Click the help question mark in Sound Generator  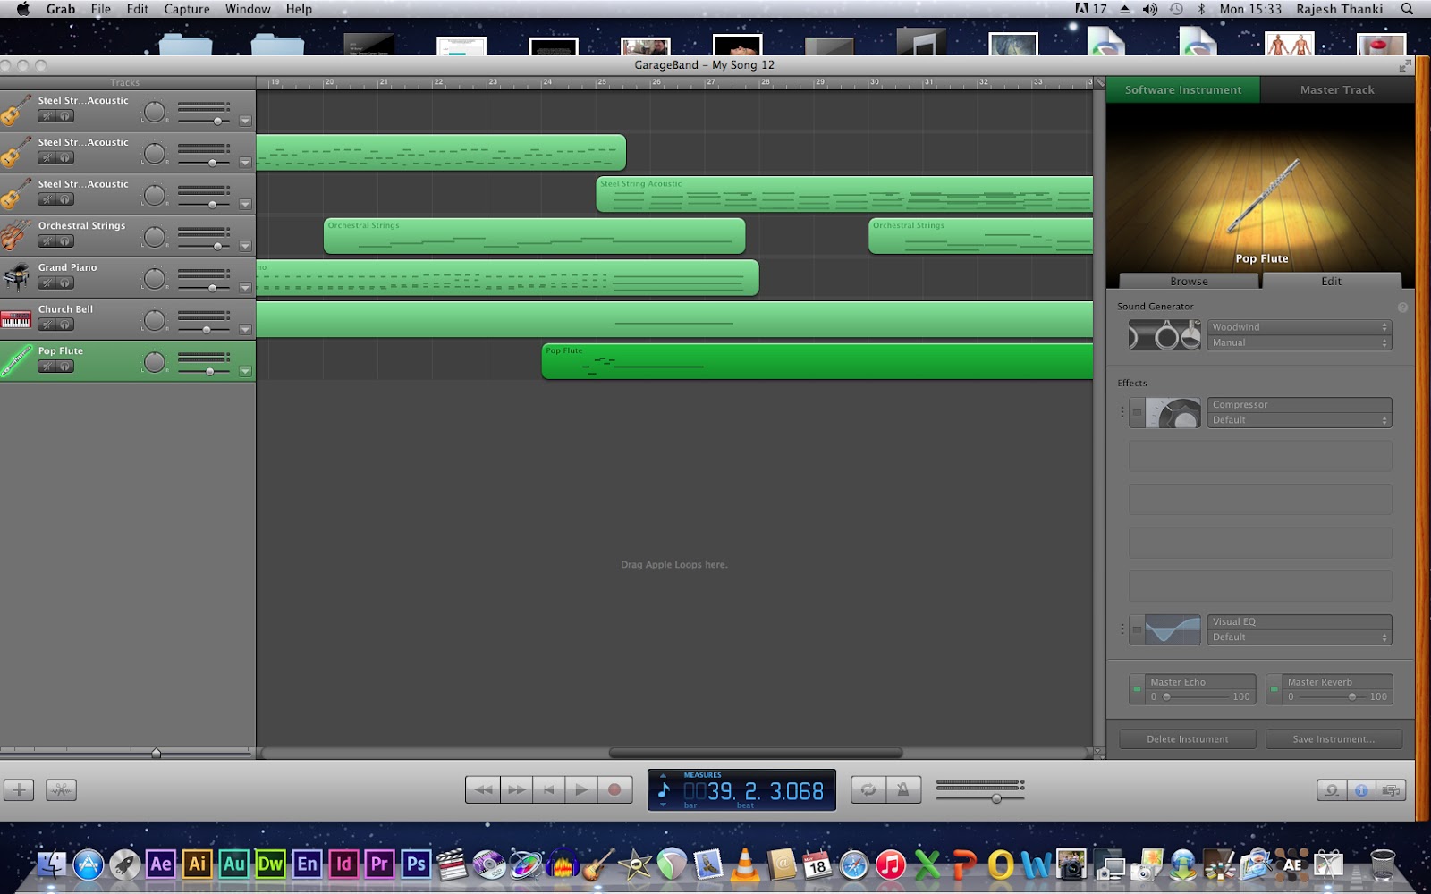click(x=1402, y=307)
